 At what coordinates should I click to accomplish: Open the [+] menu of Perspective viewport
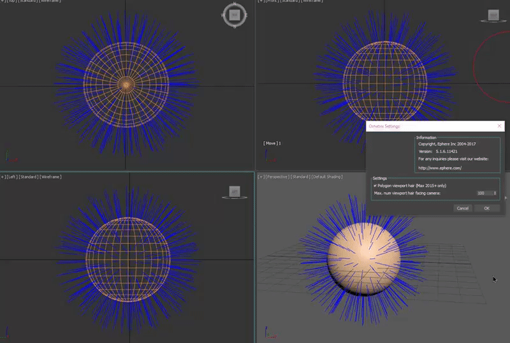click(x=260, y=176)
